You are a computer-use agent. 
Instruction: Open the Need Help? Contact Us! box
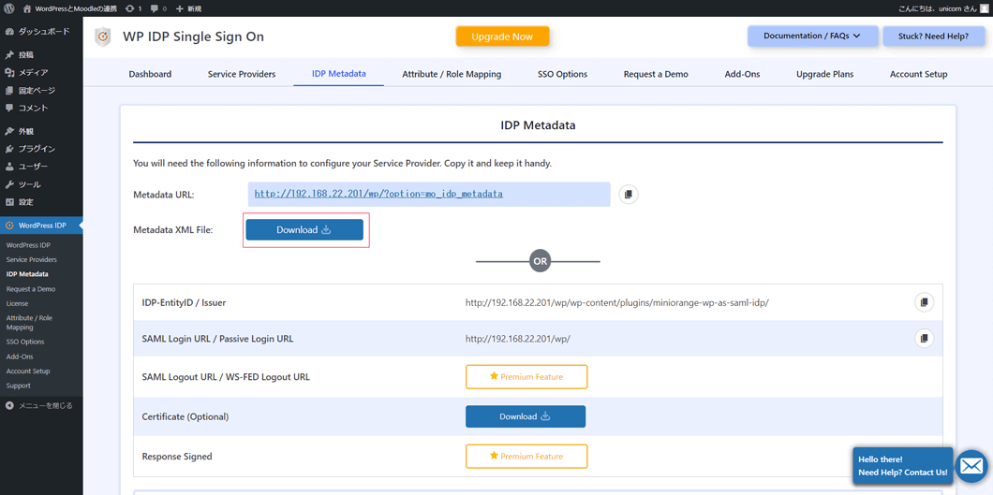902,466
